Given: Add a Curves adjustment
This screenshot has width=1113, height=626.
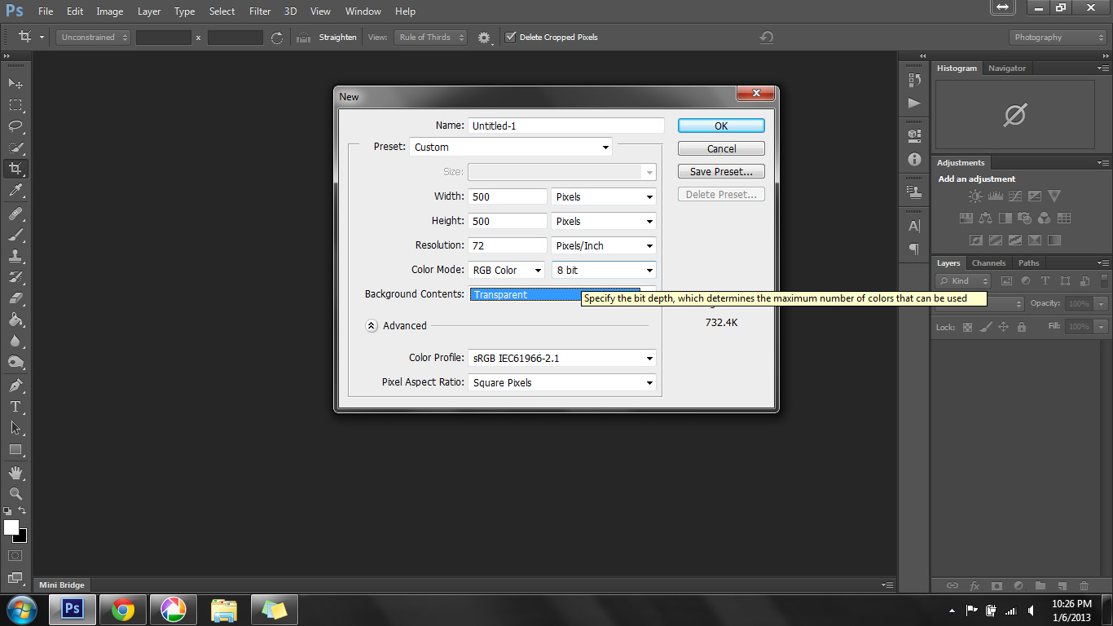Looking at the screenshot, I should pyautogui.click(x=1015, y=196).
